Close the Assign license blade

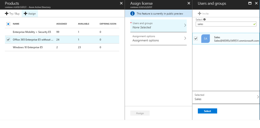click(189, 3)
